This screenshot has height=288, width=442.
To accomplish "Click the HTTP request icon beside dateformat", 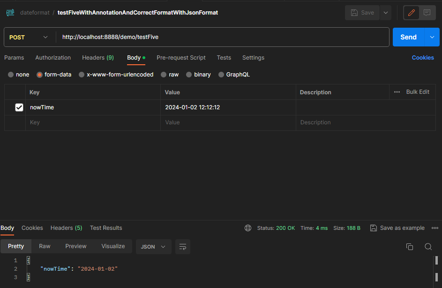I will tap(10, 13).
